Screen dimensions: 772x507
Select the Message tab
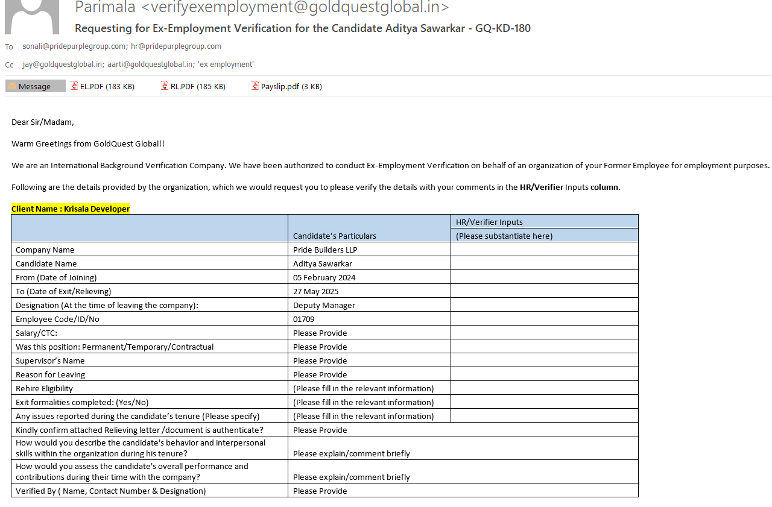35,86
